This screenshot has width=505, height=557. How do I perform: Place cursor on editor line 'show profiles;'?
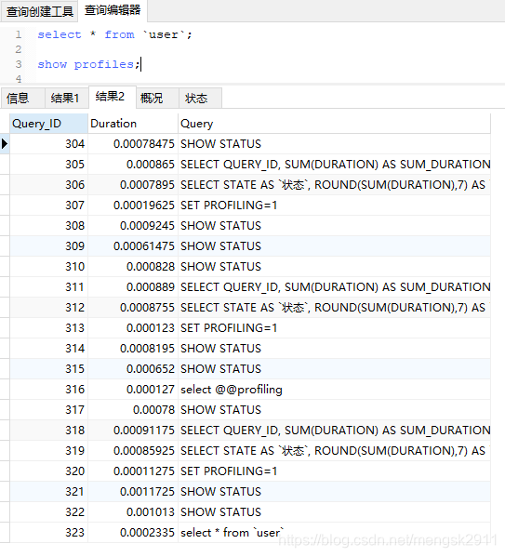click(x=89, y=65)
